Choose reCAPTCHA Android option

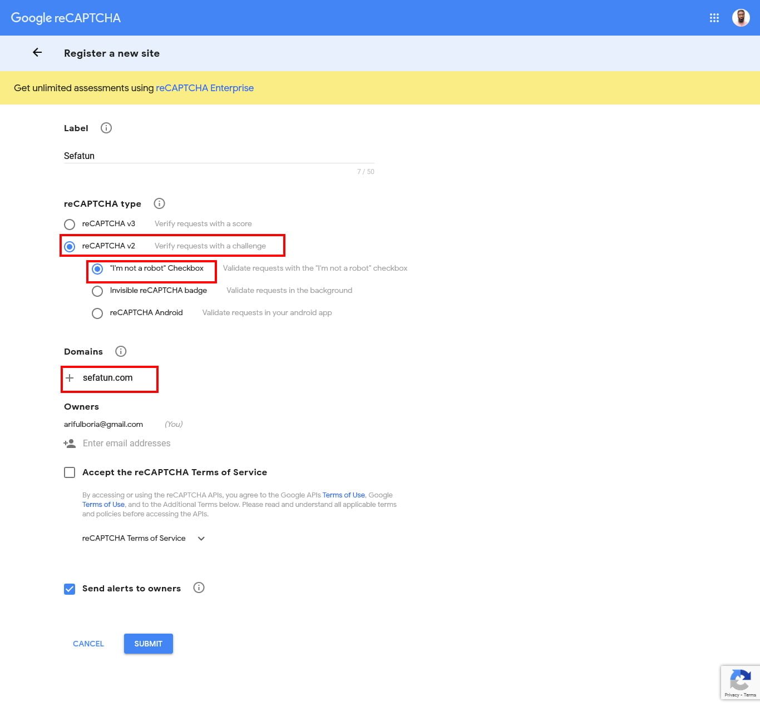tap(97, 313)
